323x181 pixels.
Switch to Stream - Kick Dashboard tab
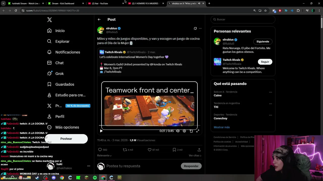pyautogui.click(x=66, y=4)
